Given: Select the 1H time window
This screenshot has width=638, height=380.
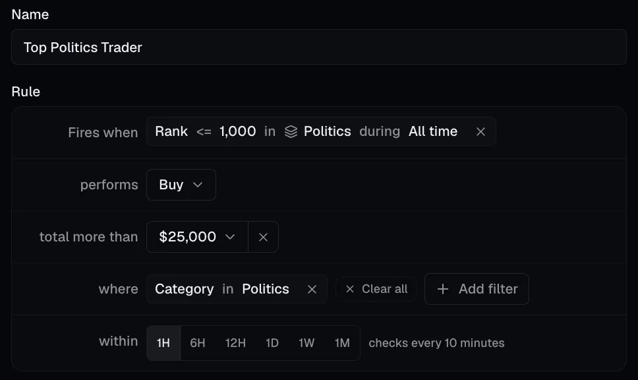Looking at the screenshot, I should (x=163, y=343).
